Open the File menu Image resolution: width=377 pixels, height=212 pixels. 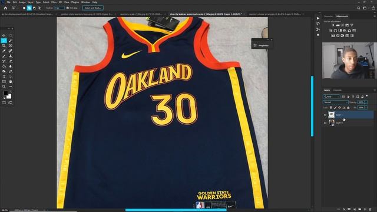[x=8, y=2]
